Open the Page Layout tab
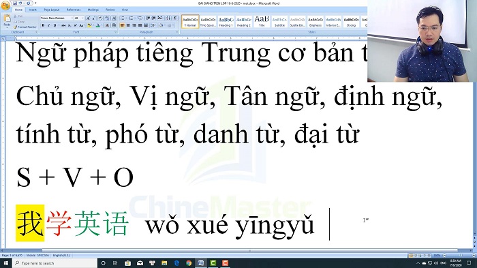 [x=52, y=10]
